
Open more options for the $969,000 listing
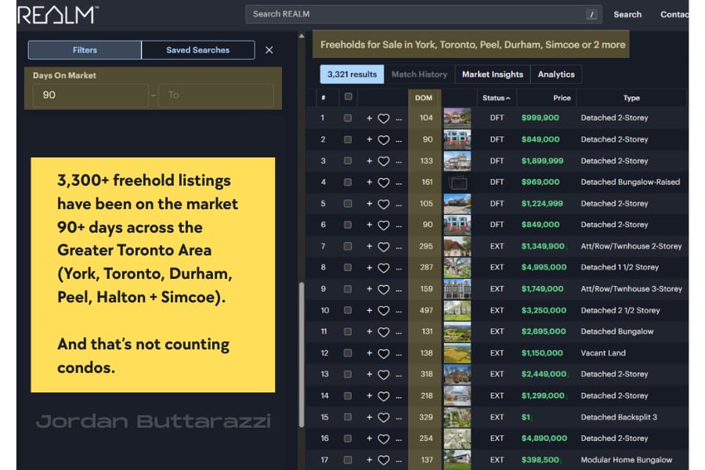[x=399, y=183]
